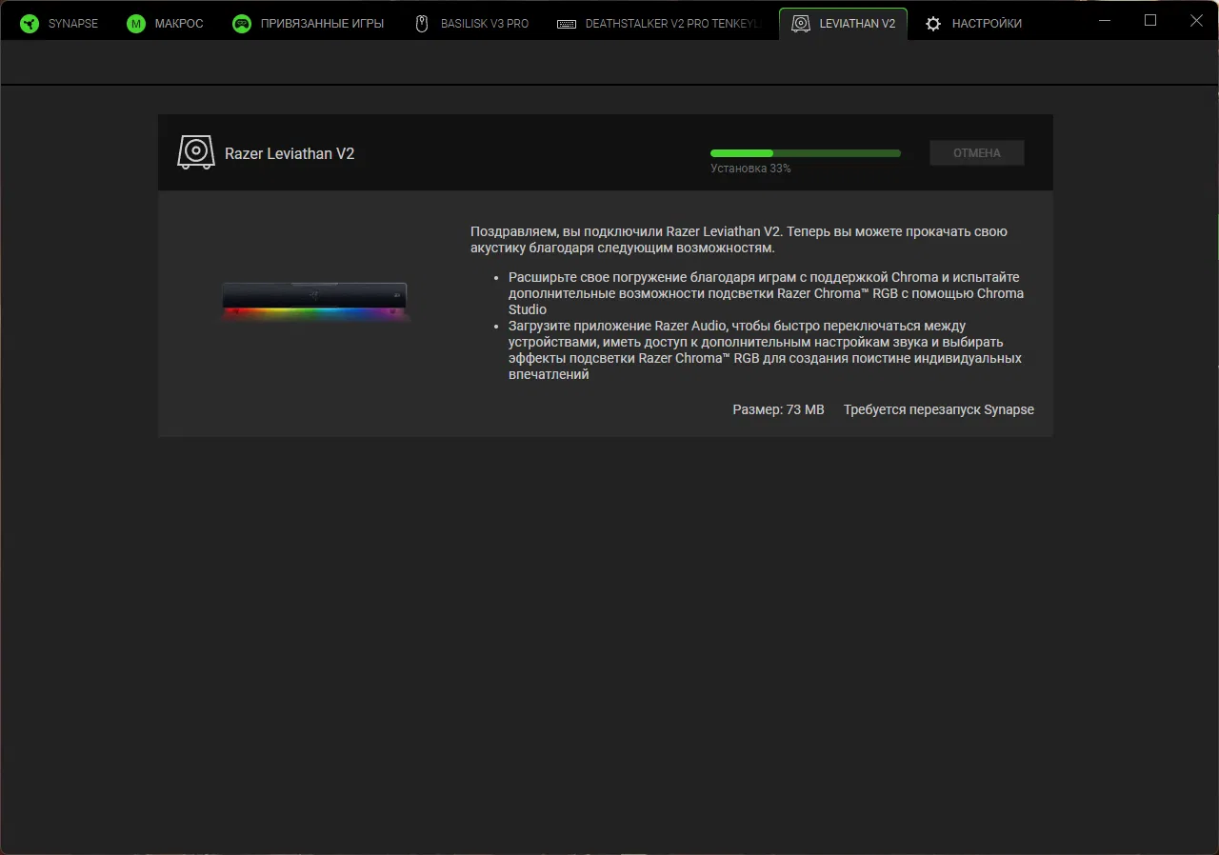Select the LEVIATHAN V2 tab

coord(843,24)
